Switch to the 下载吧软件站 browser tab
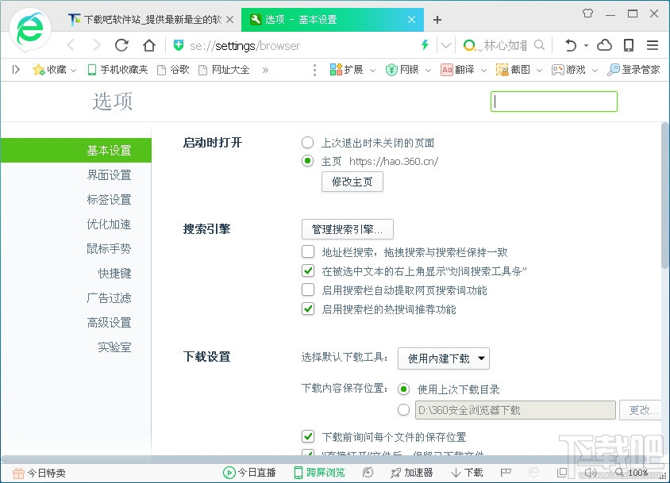This screenshot has height=483, width=670. tap(143, 19)
